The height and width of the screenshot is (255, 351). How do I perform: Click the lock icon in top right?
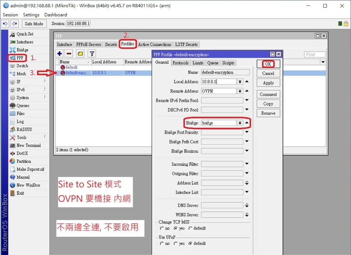coord(346,23)
